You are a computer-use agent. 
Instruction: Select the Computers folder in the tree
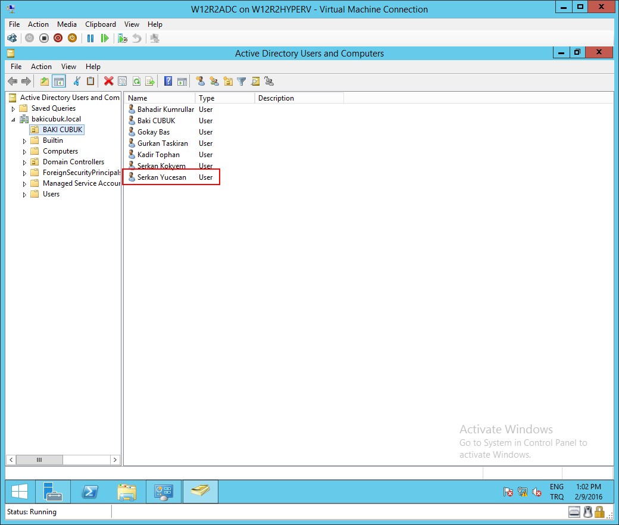[x=60, y=151]
